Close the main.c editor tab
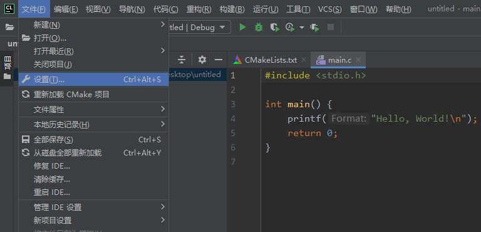Viewport: 481px width, 232px height. pos(358,60)
